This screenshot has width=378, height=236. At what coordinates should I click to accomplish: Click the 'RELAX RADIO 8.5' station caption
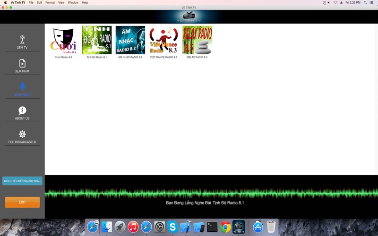(197, 57)
